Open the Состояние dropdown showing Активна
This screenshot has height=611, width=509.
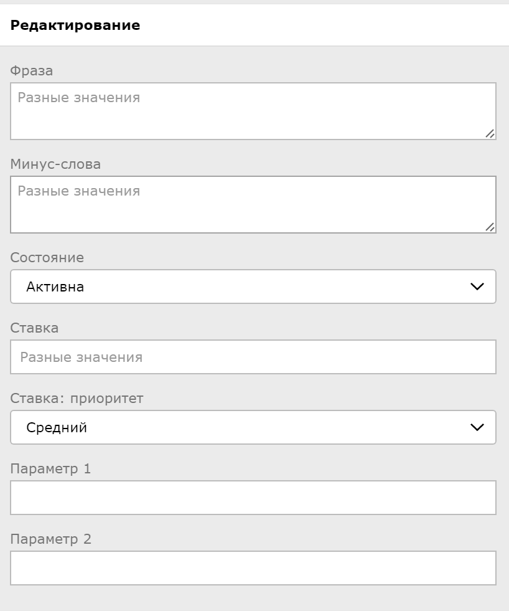(x=253, y=287)
